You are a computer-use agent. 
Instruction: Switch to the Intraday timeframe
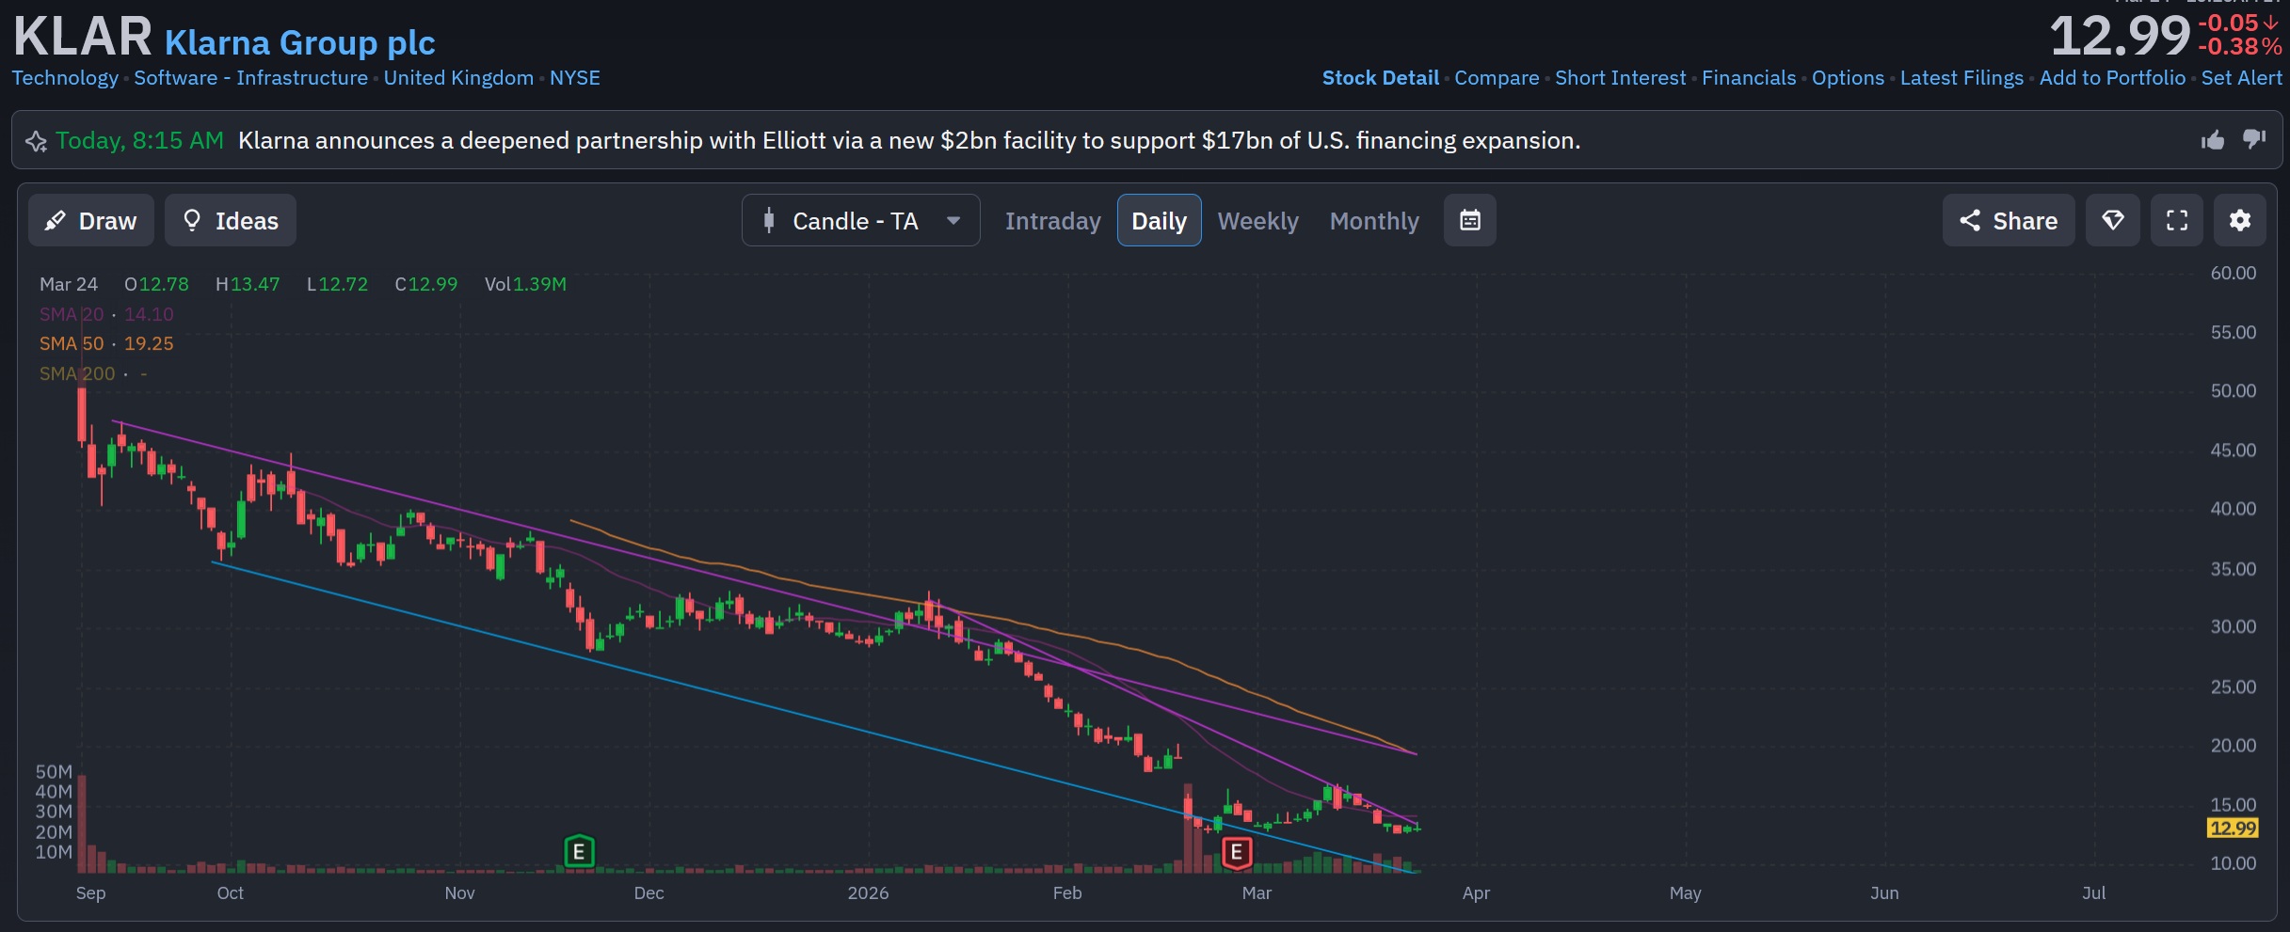click(1052, 221)
